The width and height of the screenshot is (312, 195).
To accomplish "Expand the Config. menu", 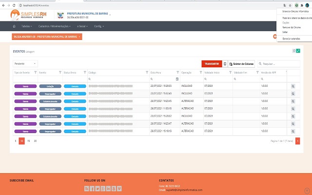I will point(99,26).
